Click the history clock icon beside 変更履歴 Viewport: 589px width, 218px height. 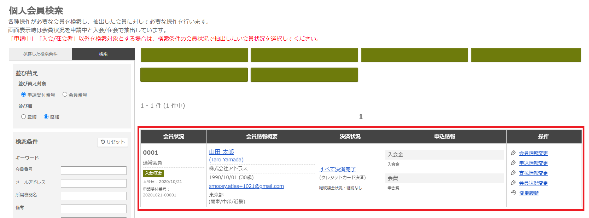click(x=513, y=193)
